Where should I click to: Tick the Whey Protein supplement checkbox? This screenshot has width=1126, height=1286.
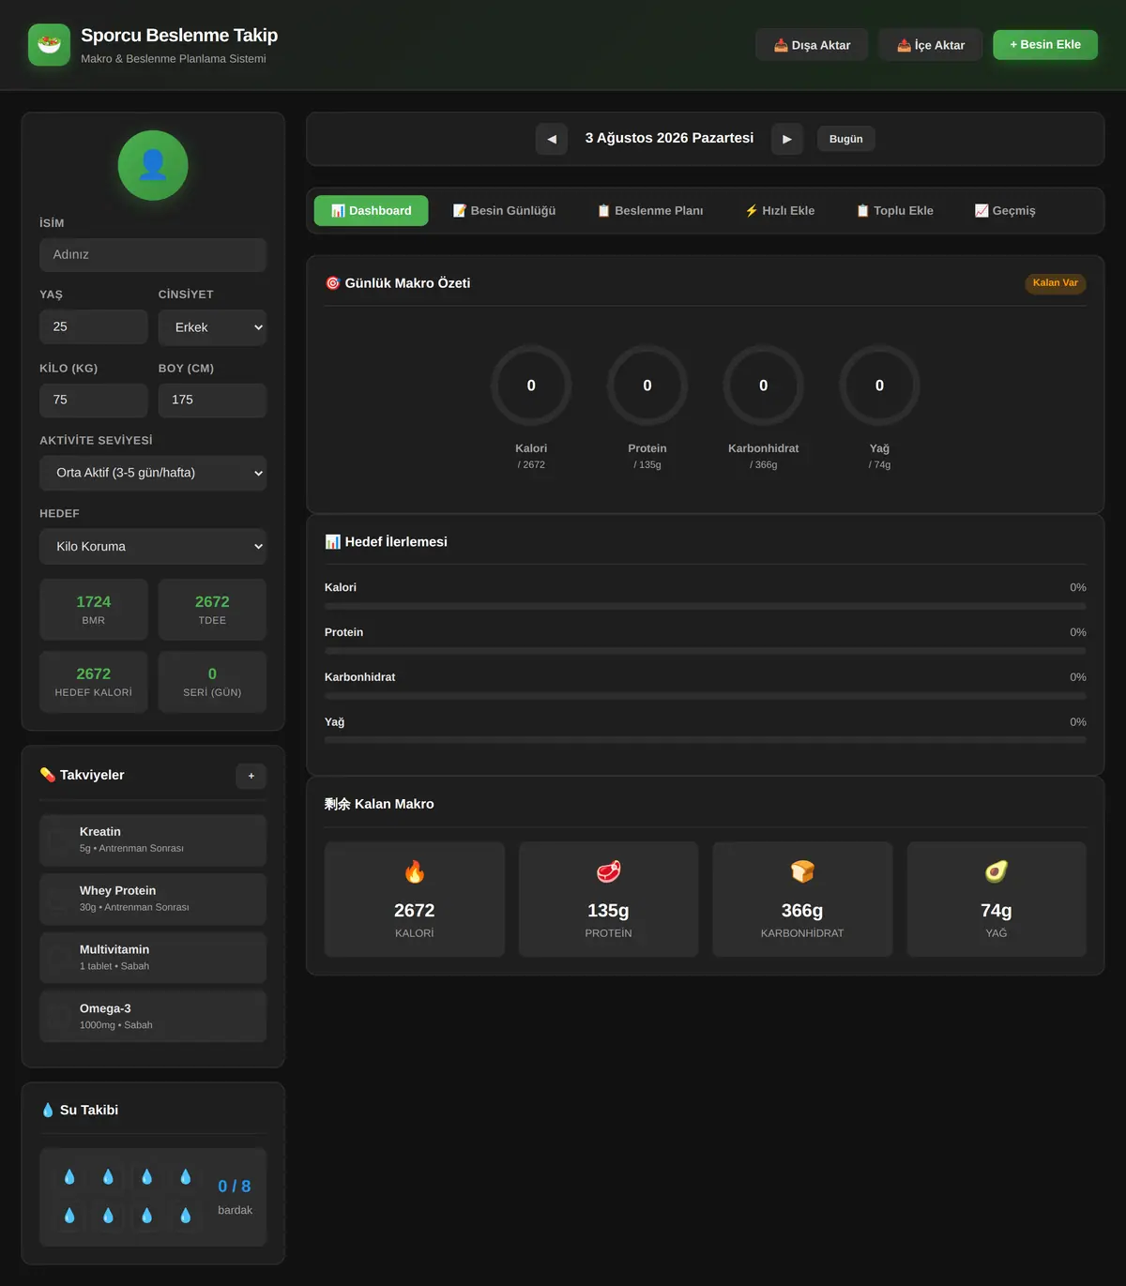pyautogui.click(x=59, y=899)
